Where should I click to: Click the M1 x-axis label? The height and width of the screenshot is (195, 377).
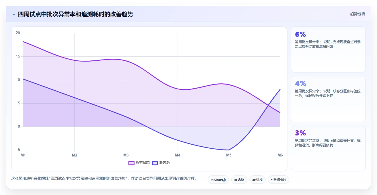click(23, 155)
